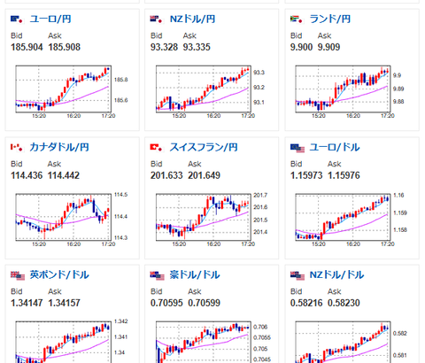Click the NZ dollar/Yen flag icon
Screen dimensions: 425x363
point(157,19)
